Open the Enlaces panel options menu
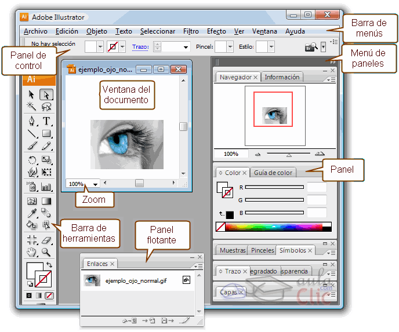 coord(198,266)
